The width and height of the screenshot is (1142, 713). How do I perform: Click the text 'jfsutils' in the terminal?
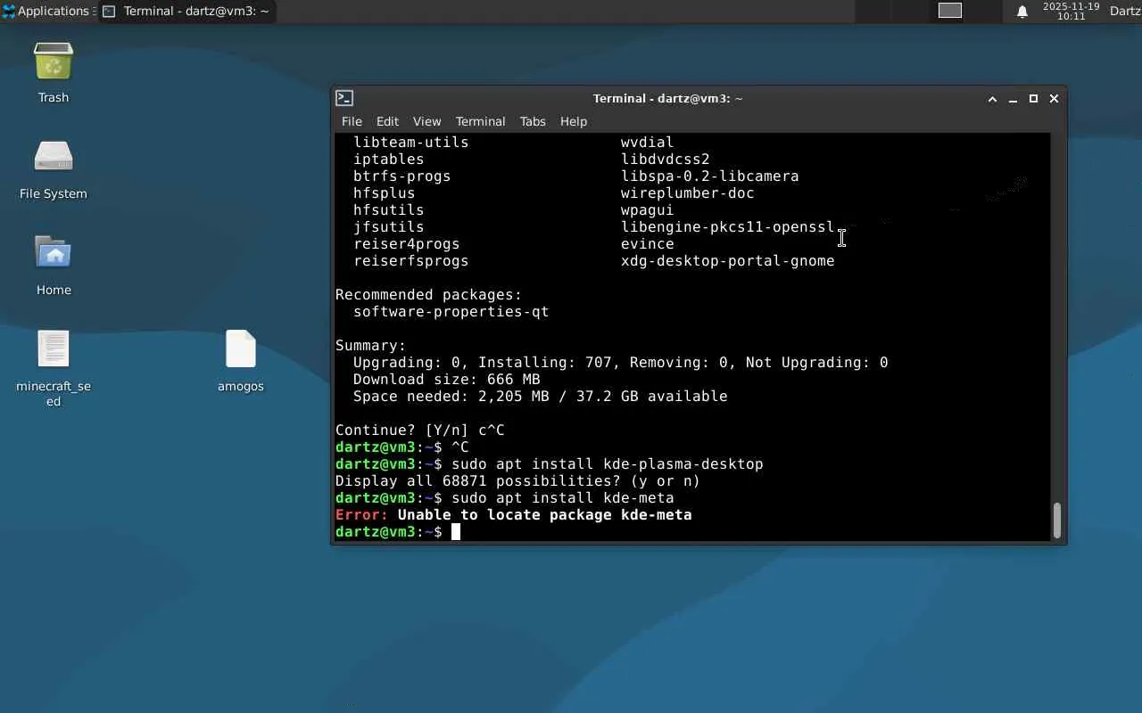389,227
